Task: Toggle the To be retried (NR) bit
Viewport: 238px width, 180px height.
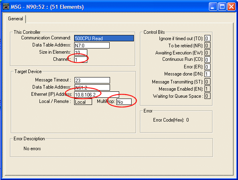Action: point(207,45)
